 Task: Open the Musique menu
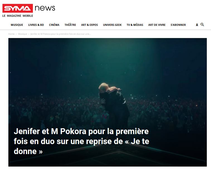[x=17, y=25]
